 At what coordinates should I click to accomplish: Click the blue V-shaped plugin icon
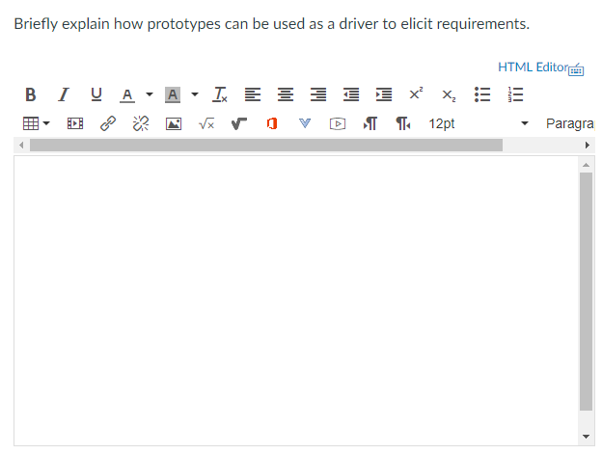tap(305, 123)
